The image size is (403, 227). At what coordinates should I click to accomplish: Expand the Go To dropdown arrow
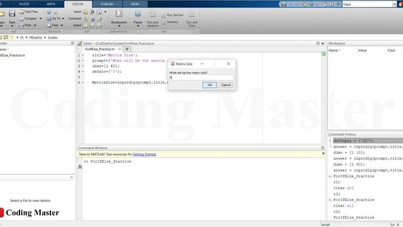tap(63, 18)
